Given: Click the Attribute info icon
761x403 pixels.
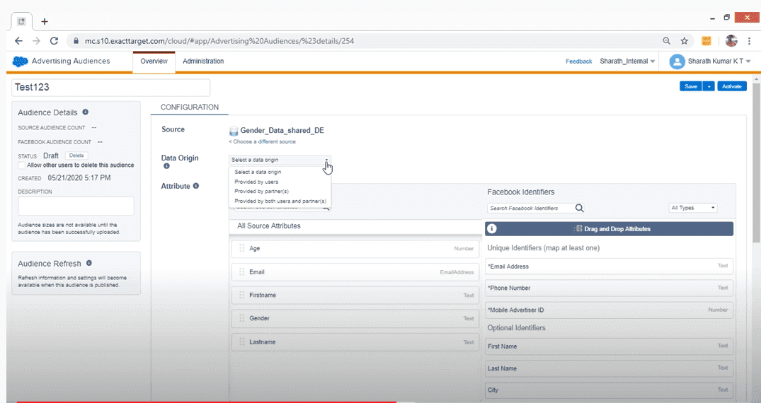Looking at the screenshot, I should coord(196,186).
